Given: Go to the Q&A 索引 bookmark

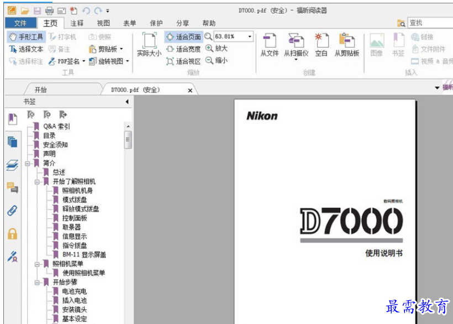Looking at the screenshot, I should pyautogui.click(x=56, y=126).
